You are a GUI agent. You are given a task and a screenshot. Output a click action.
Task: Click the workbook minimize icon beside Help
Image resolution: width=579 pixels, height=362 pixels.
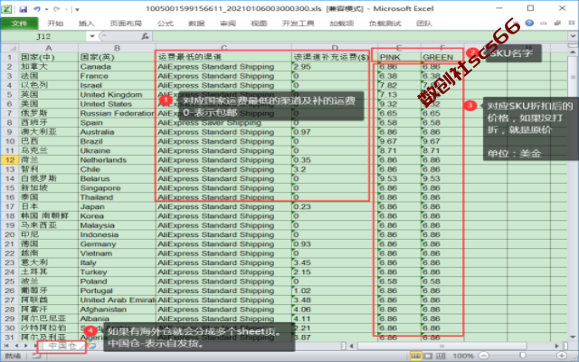[x=544, y=24]
